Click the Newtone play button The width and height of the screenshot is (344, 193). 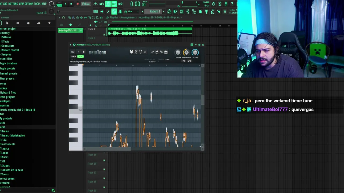(78, 52)
